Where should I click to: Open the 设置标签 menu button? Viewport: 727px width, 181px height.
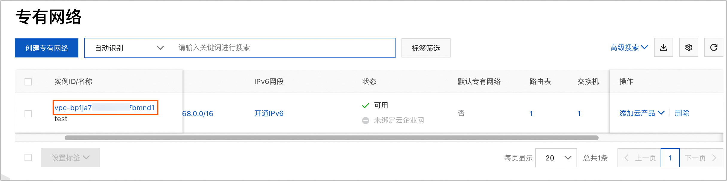pyautogui.click(x=71, y=157)
